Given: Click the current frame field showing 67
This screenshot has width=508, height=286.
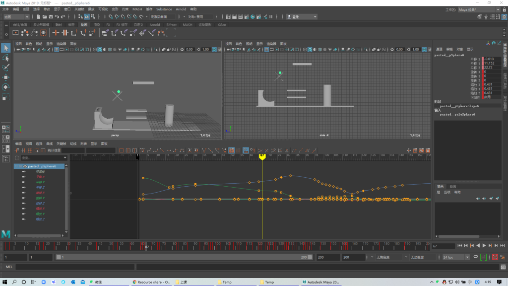Looking at the screenshot, I should pos(443,246).
